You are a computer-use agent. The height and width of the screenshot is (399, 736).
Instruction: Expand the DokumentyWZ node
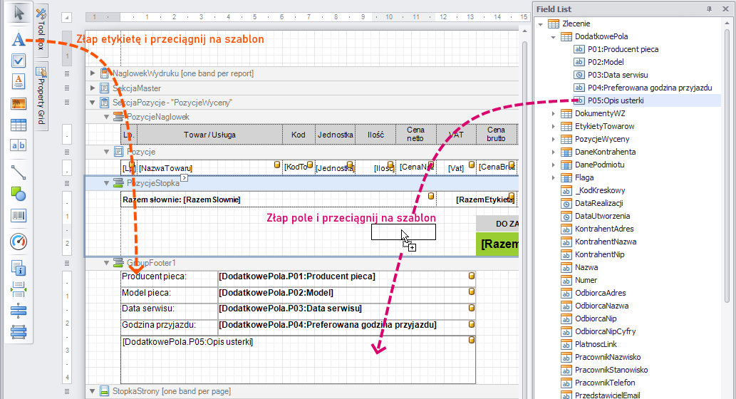point(554,114)
